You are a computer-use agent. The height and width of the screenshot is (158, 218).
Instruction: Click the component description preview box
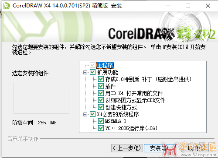pos(41,98)
